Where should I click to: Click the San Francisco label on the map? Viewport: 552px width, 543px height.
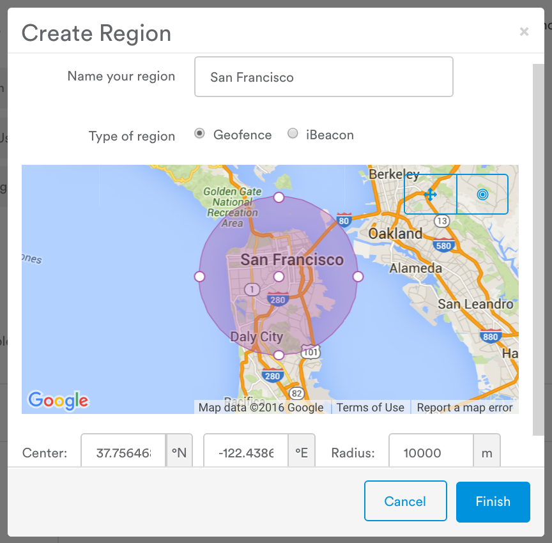[x=292, y=260]
